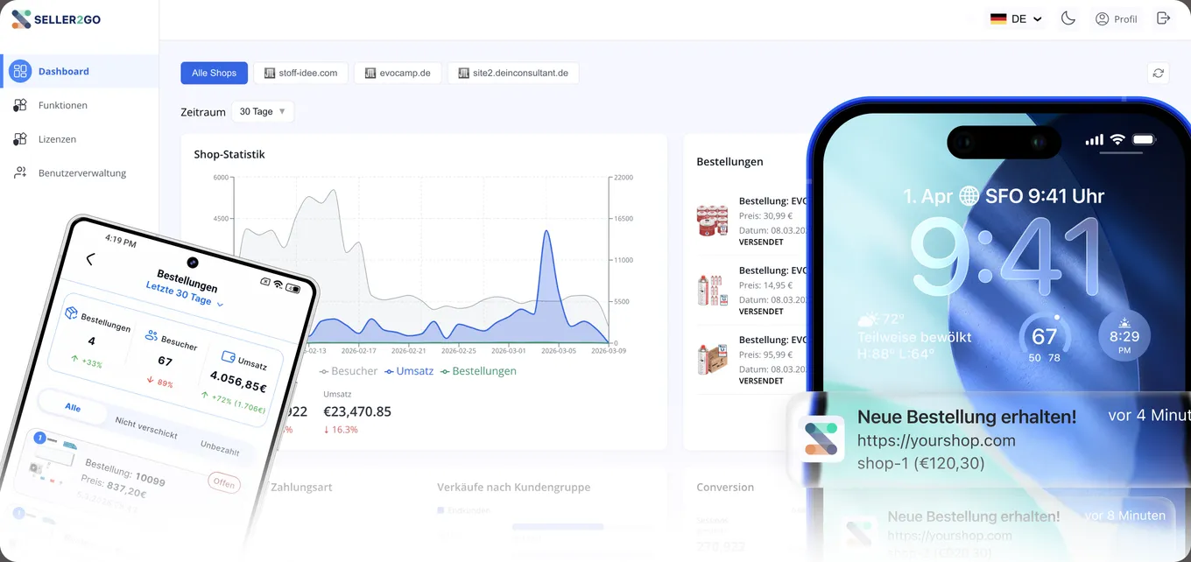Toggle the Bestellungen chart legend

478,371
